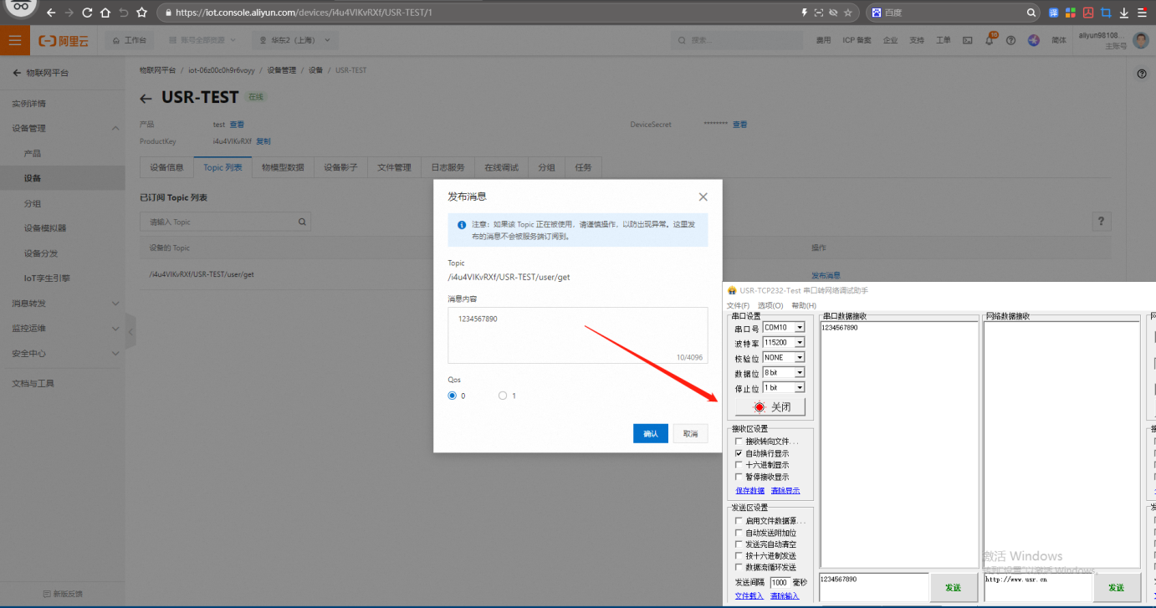The height and width of the screenshot is (608, 1156).
Task: Select Qos option 1 radio button
Action: point(503,396)
